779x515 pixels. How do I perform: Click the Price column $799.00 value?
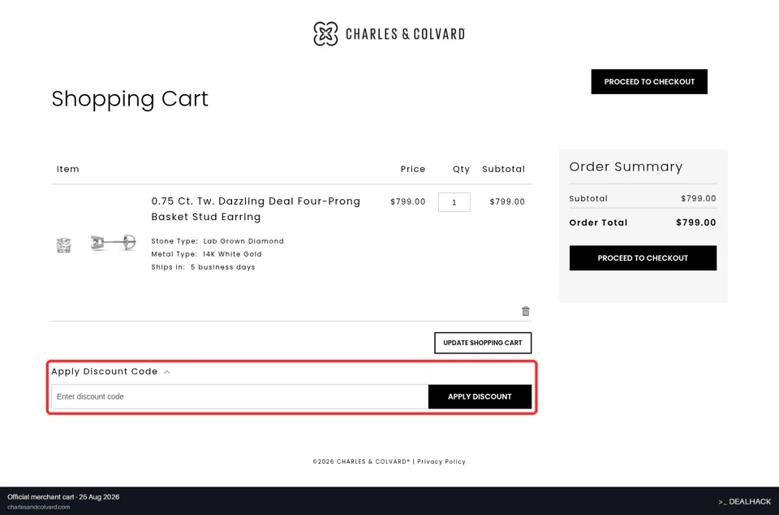(x=408, y=201)
